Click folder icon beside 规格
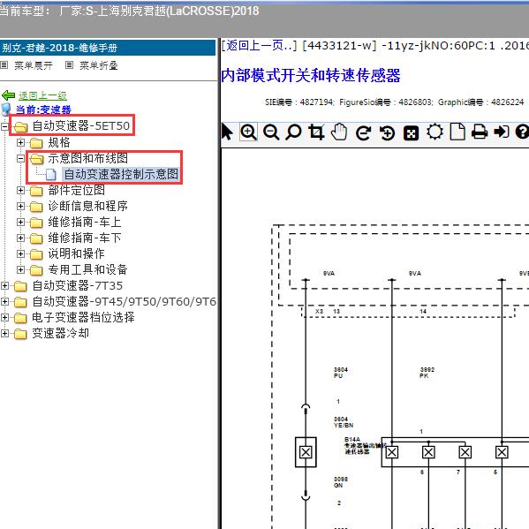 pos(36,143)
